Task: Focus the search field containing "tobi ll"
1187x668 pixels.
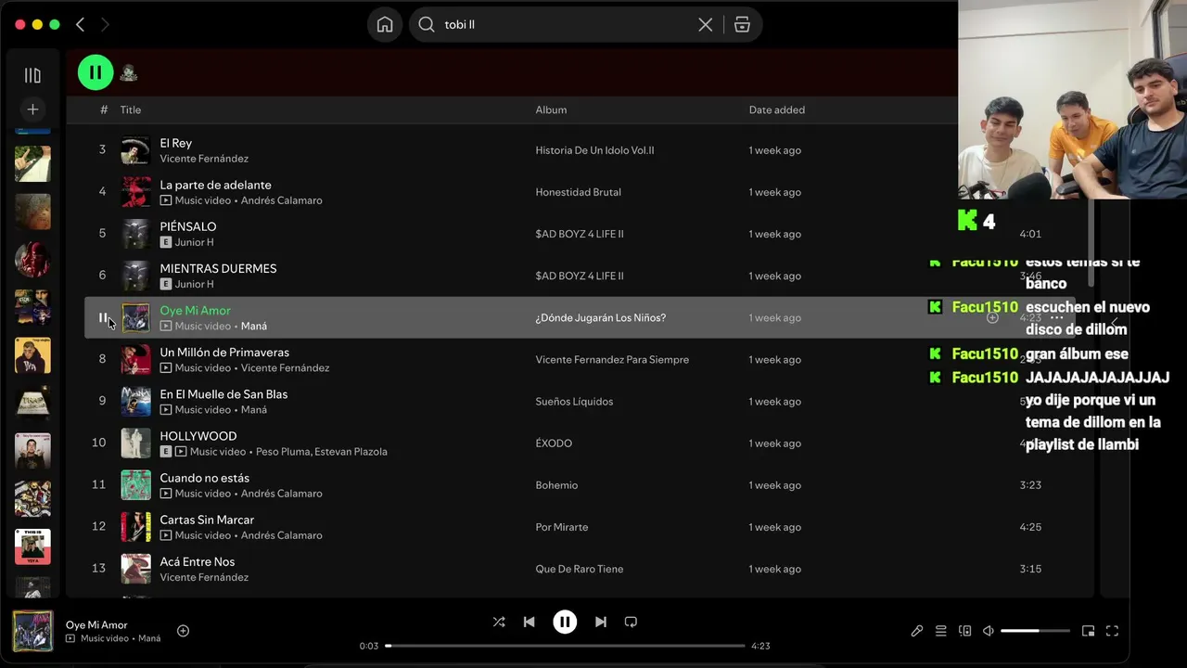Action: [x=566, y=25]
